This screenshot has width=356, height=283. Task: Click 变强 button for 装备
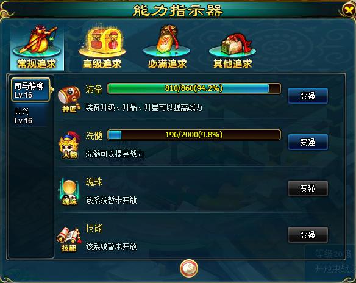pos(308,96)
